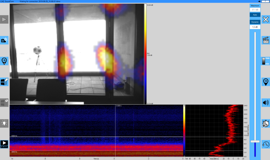Click the playback mode icon at bottom left
This screenshot has width=270, height=160.
click(x=4, y=143)
